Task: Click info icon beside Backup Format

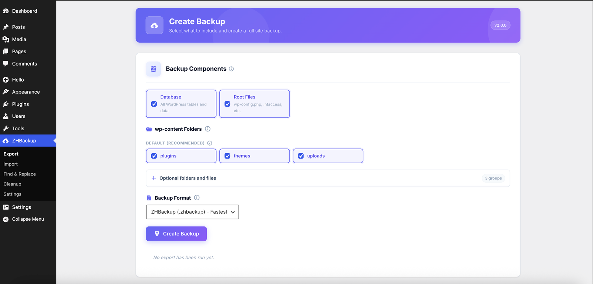Action: coord(197,198)
